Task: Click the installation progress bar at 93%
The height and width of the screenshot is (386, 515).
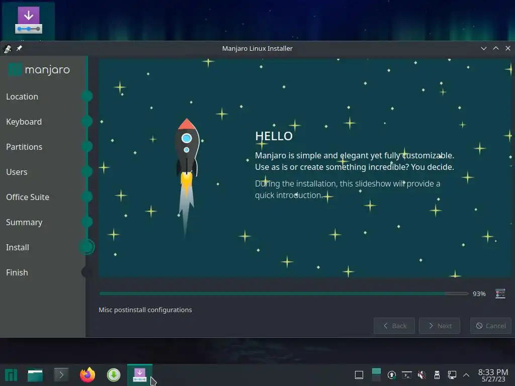Action: pyautogui.click(x=284, y=294)
